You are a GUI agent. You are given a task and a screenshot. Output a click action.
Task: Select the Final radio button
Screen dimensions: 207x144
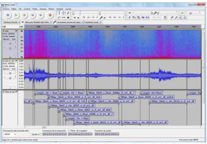pyautogui.click(x=69, y=131)
